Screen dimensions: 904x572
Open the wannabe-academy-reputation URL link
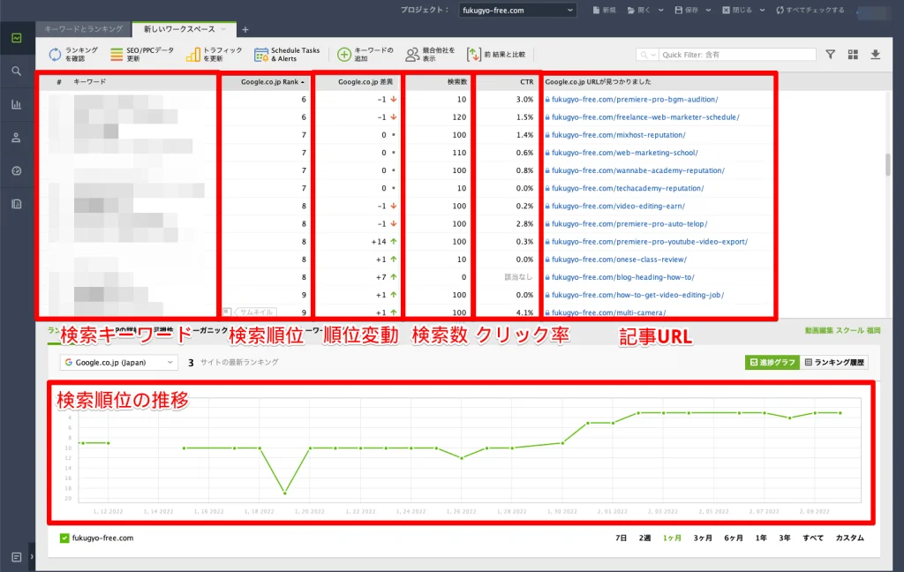coord(638,170)
